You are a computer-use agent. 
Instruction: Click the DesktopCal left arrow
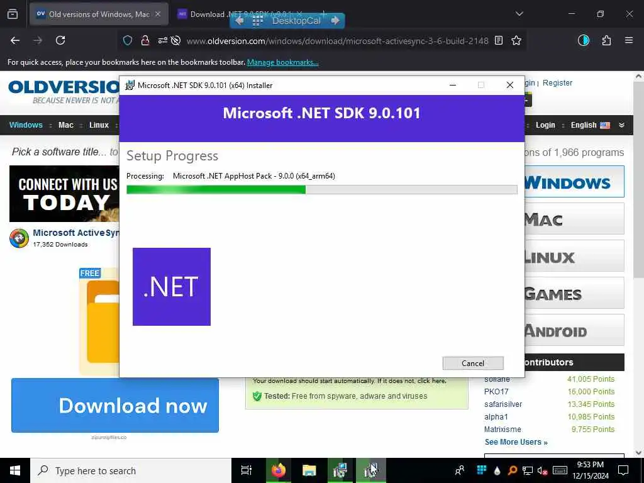tap(240, 21)
